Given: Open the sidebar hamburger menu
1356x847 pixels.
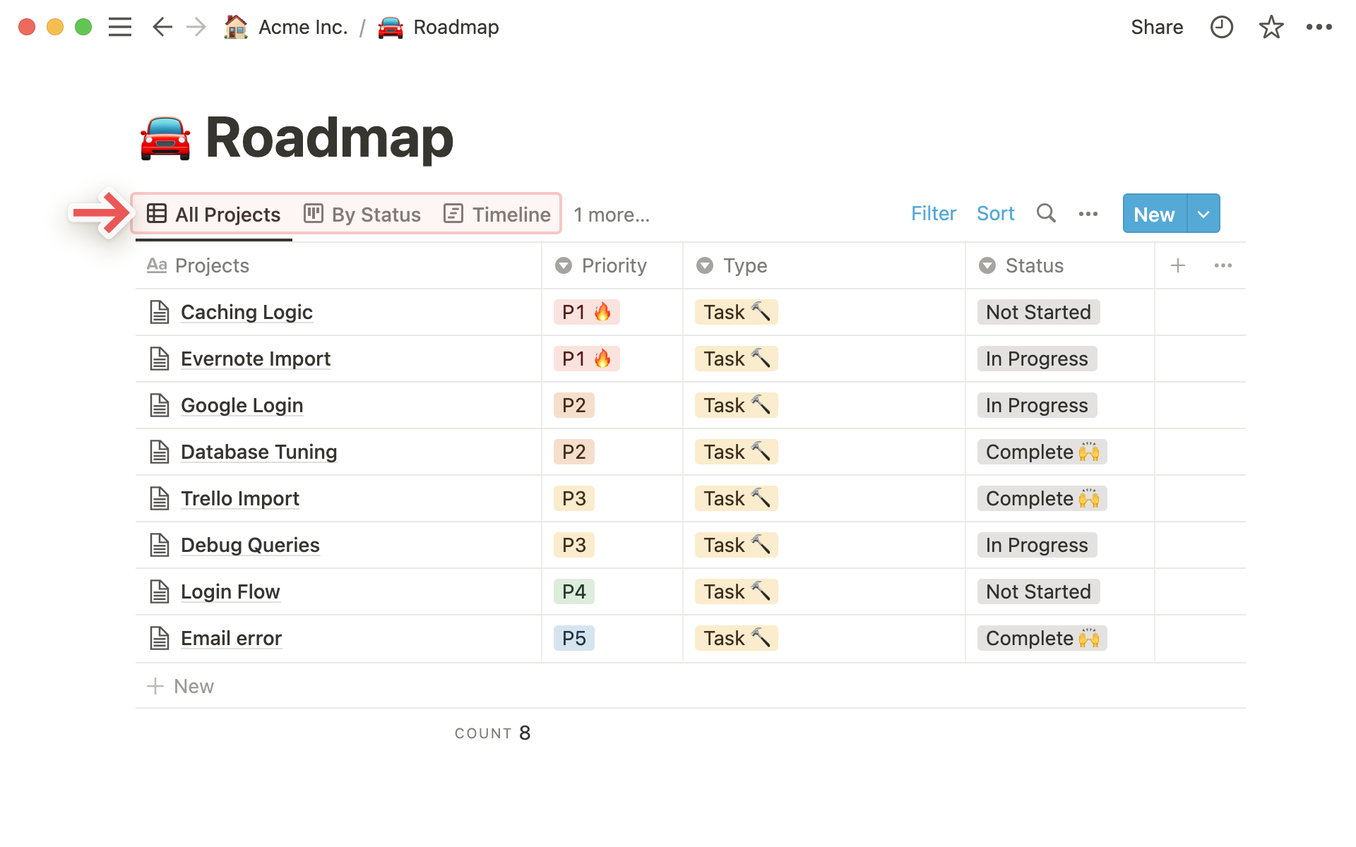Looking at the screenshot, I should click(x=120, y=28).
